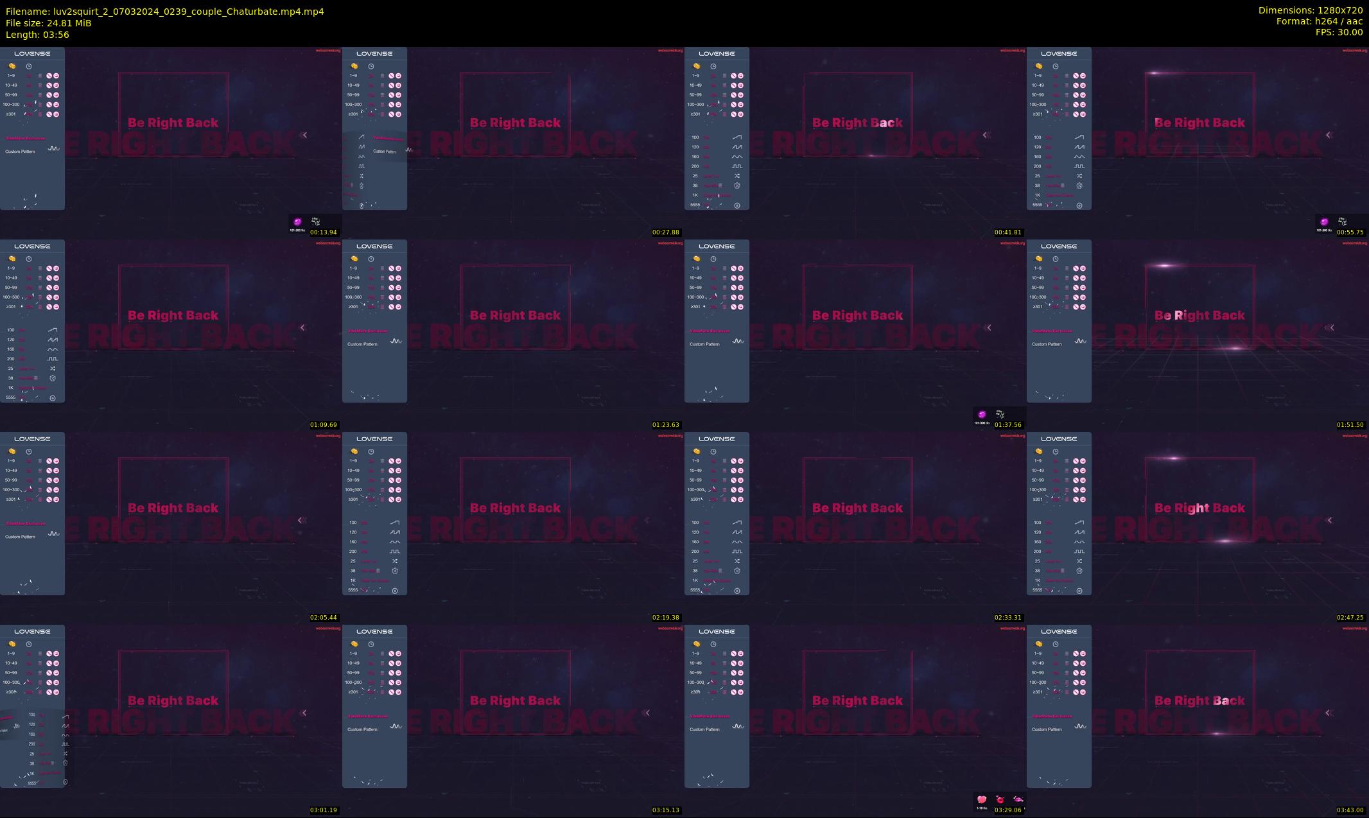This screenshot has height=818, width=1369.
Task: Toggle the last pink circle on the ≥301 row in the 02:05.44 frame
Action: [x=57, y=500]
